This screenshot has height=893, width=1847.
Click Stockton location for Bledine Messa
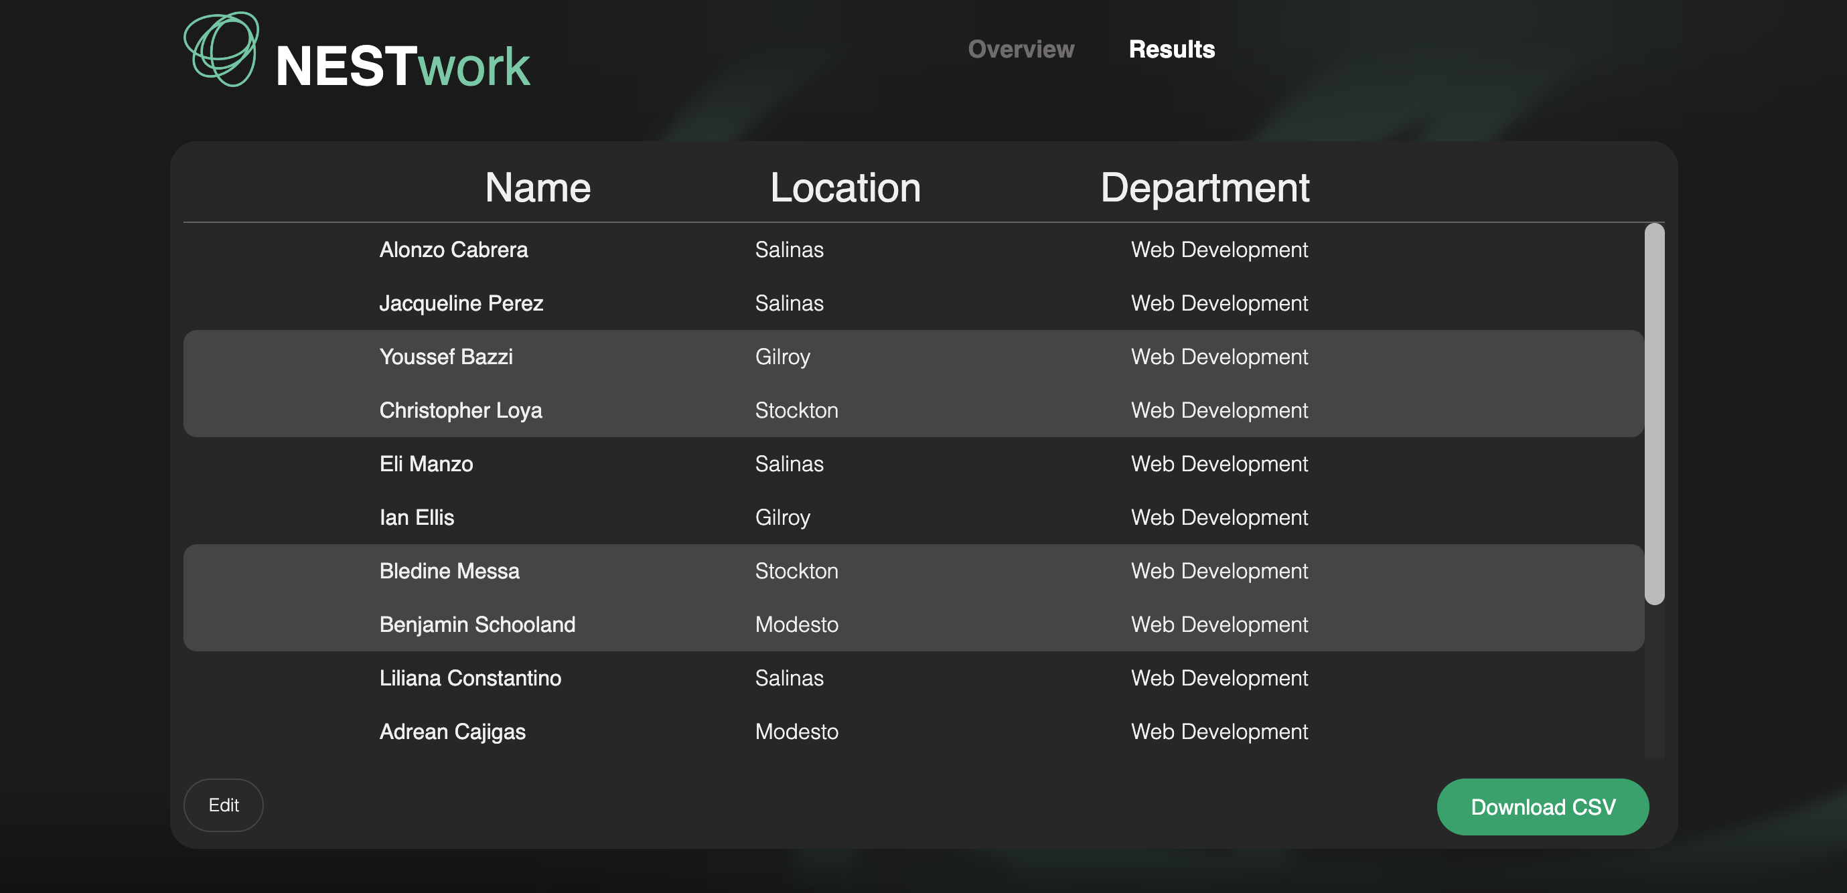click(x=796, y=570)
